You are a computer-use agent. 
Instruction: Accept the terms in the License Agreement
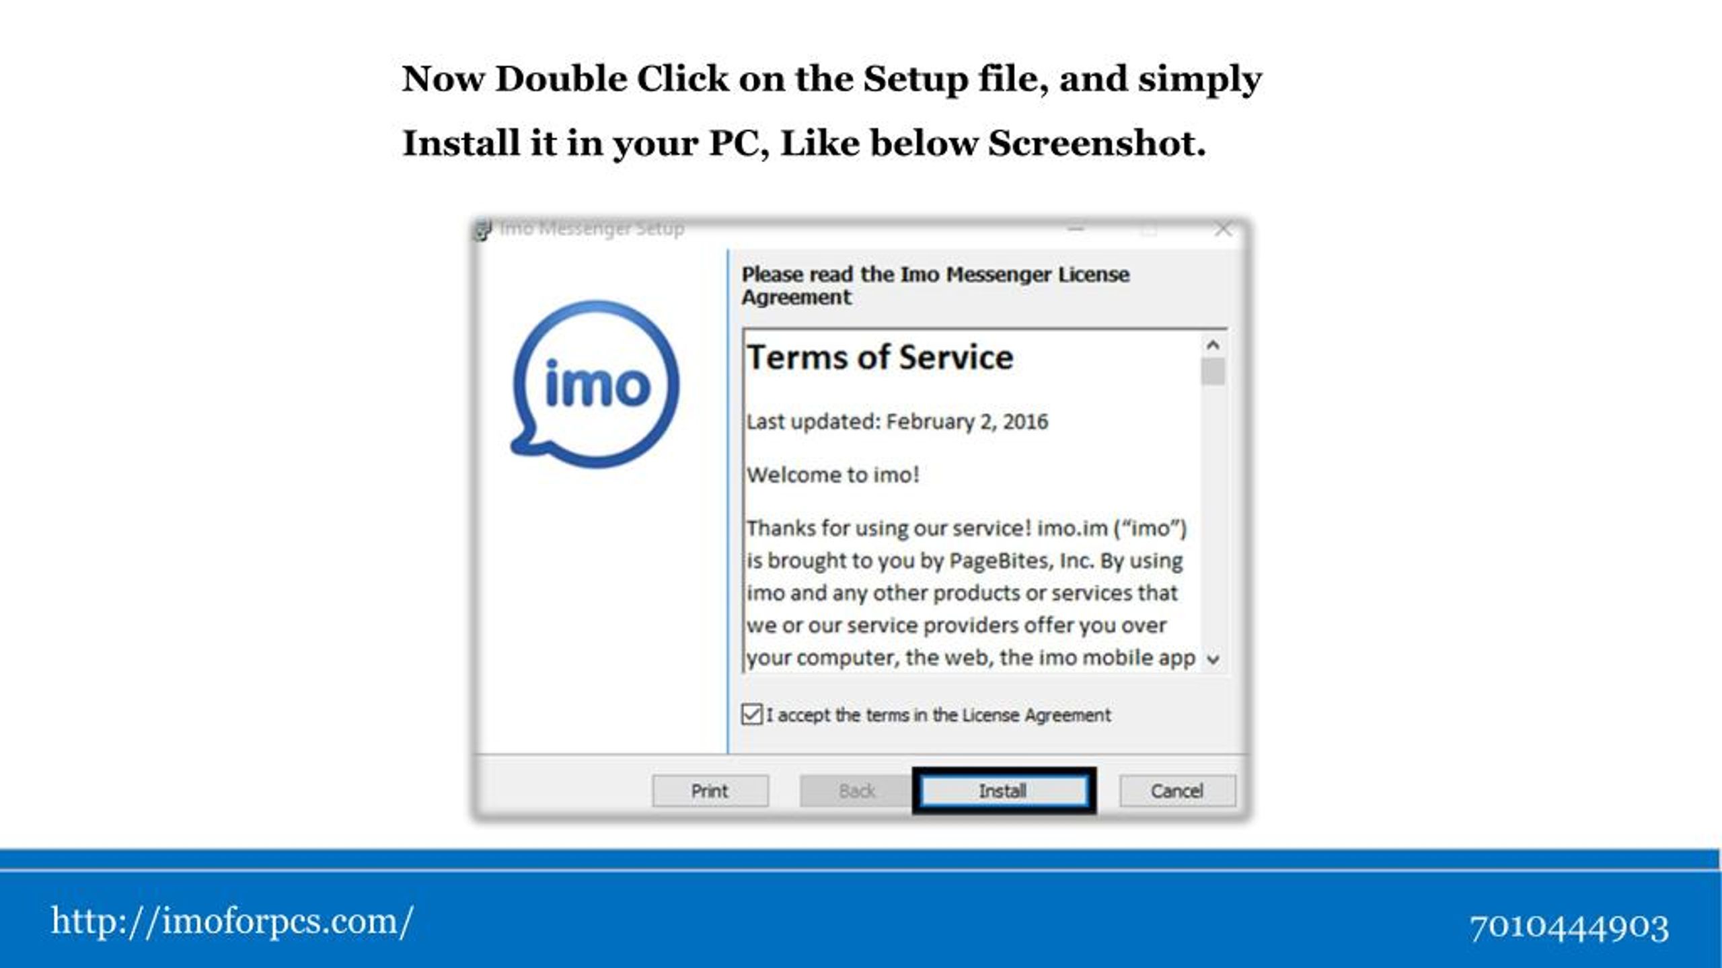(751, 714)
